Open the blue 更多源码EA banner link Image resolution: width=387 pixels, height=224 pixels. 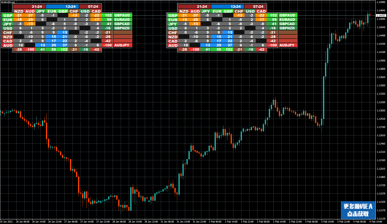(x=358, y=210)
